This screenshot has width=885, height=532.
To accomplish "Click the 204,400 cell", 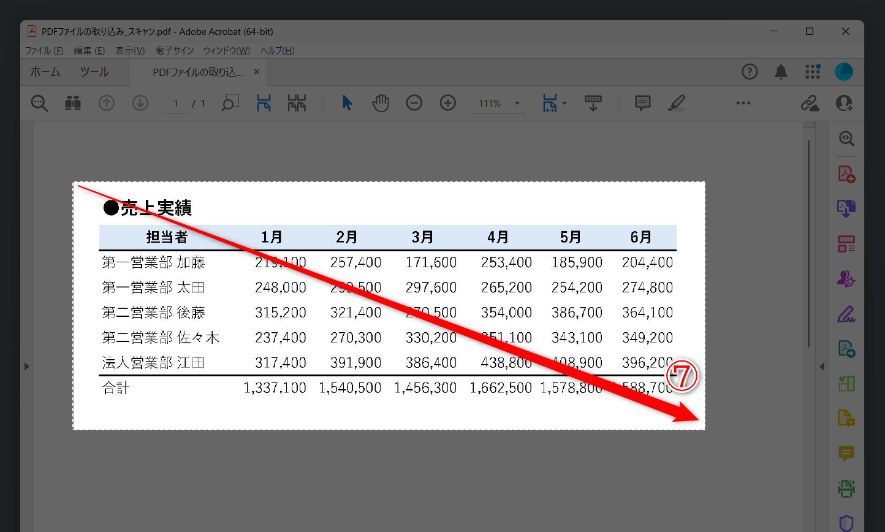I will coord(647,262).
